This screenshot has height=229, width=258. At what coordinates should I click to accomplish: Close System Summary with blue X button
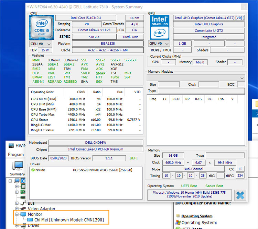(240, 195)
